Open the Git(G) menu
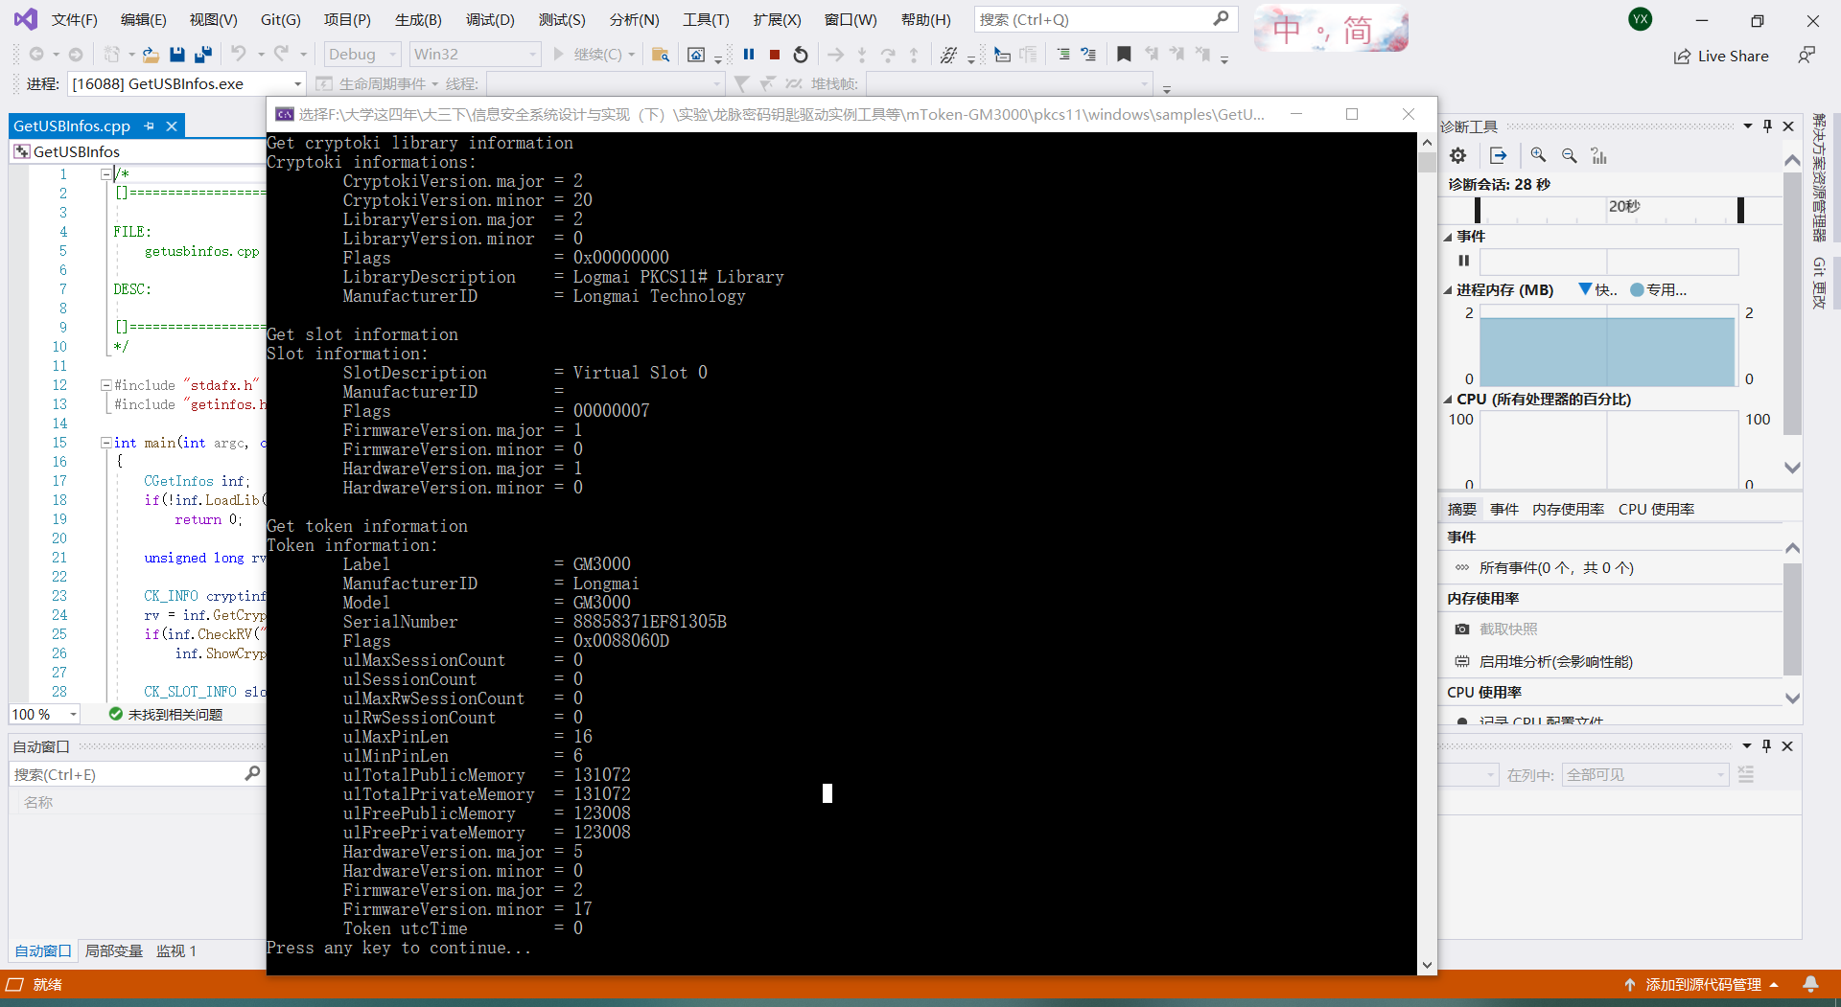Viewport: 1841px width, 1007px height. coord(280,19)
